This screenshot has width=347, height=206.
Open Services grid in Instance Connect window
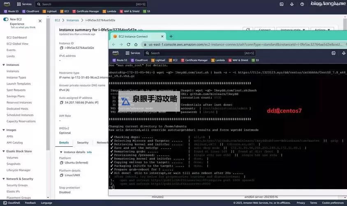[x=133, y=53]
